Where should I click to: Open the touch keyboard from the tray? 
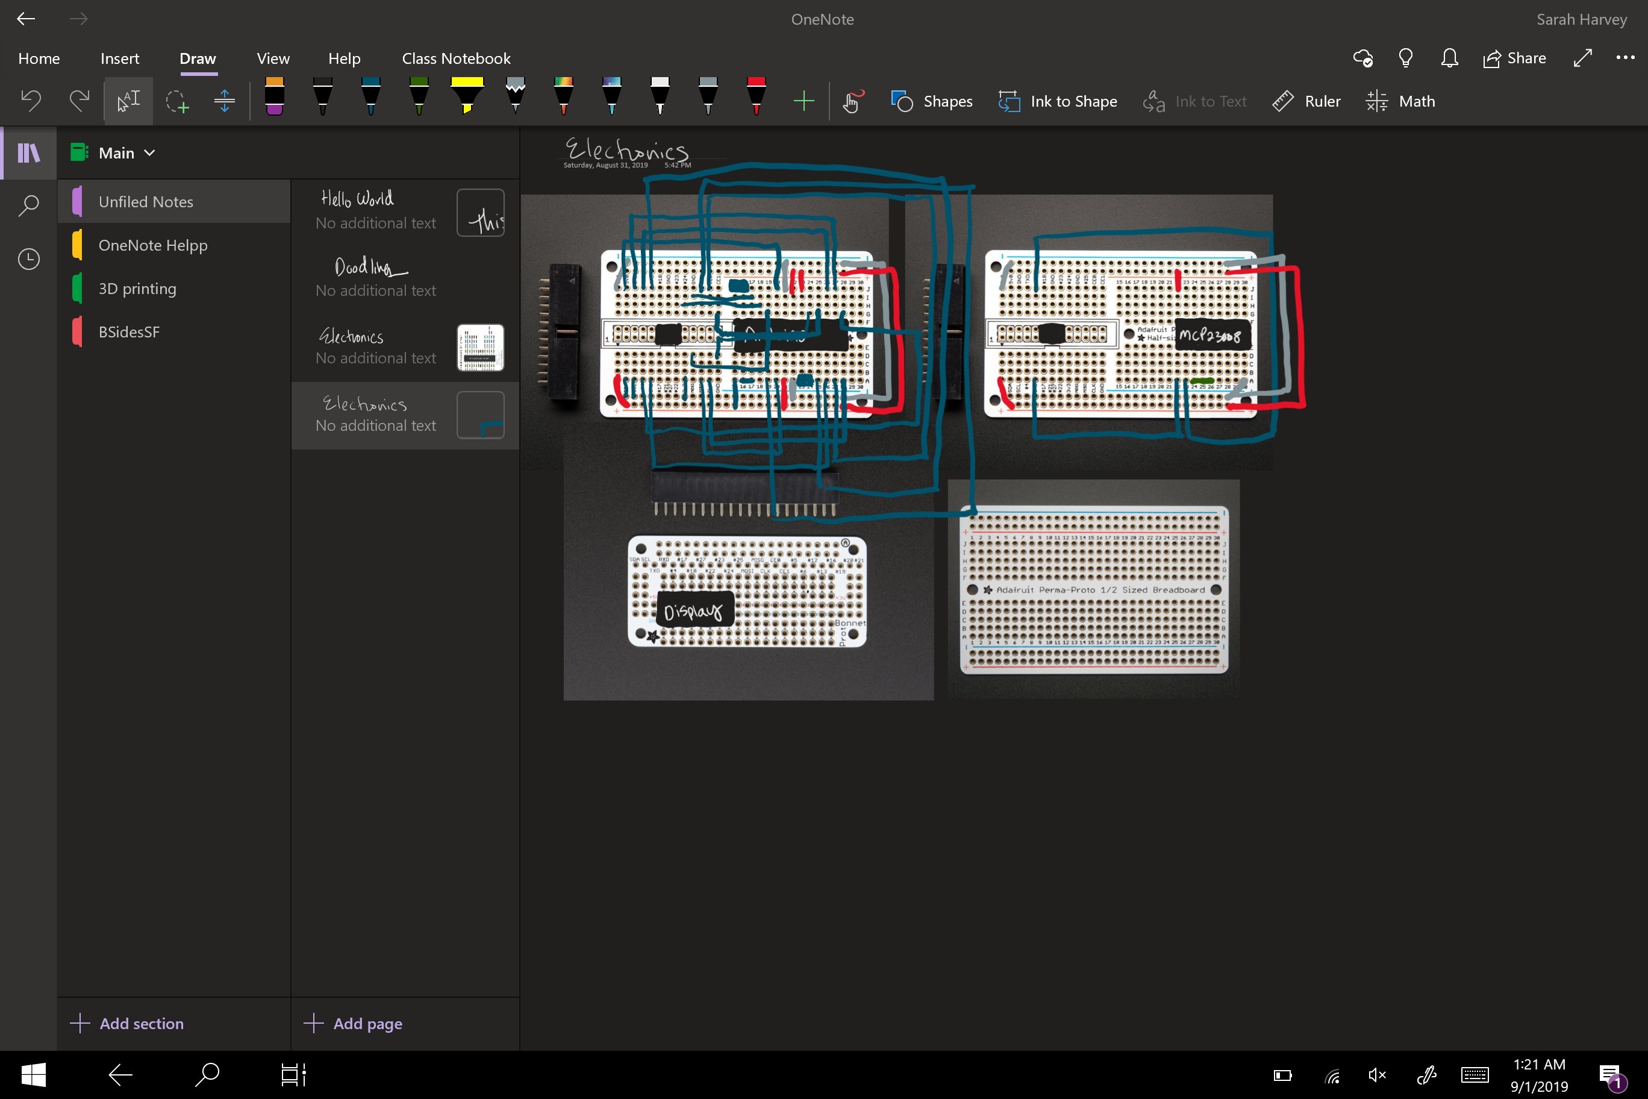point(1475,1074)
